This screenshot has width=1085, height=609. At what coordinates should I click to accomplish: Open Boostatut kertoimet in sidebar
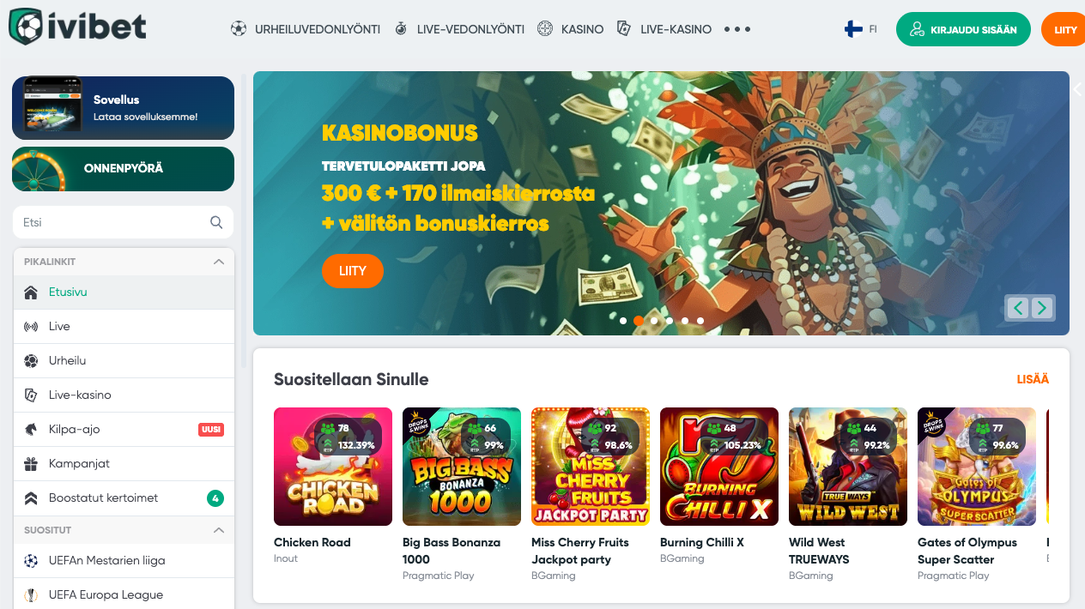[124, 498]
